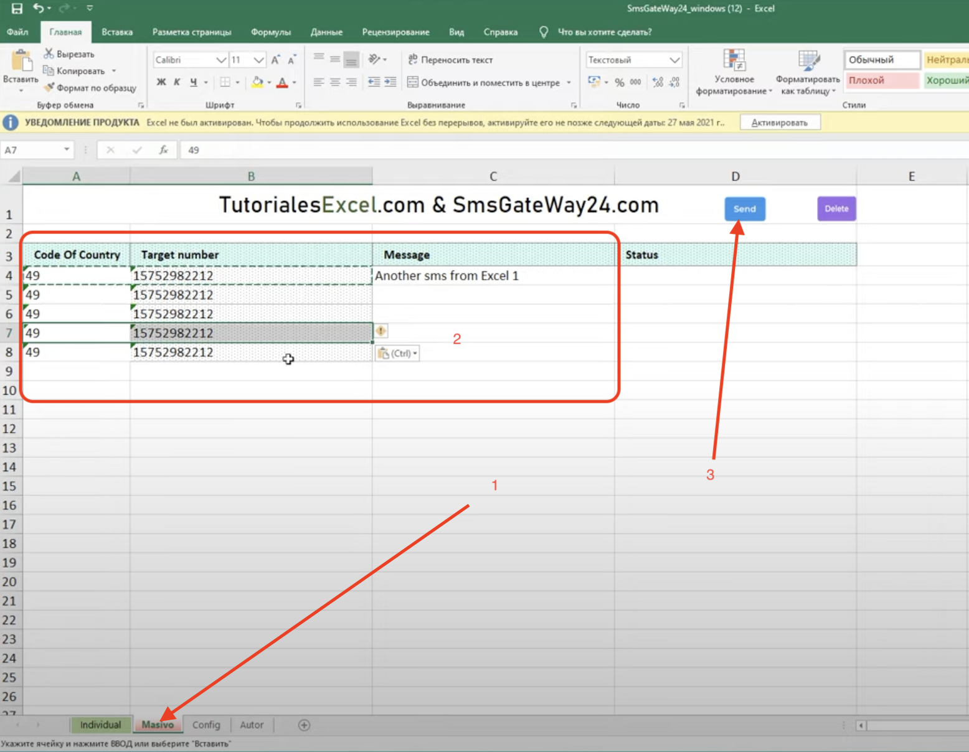Toggle center text alignment
Image resolution: width=969 pixels, height=752 pixels.
(335, 82)
